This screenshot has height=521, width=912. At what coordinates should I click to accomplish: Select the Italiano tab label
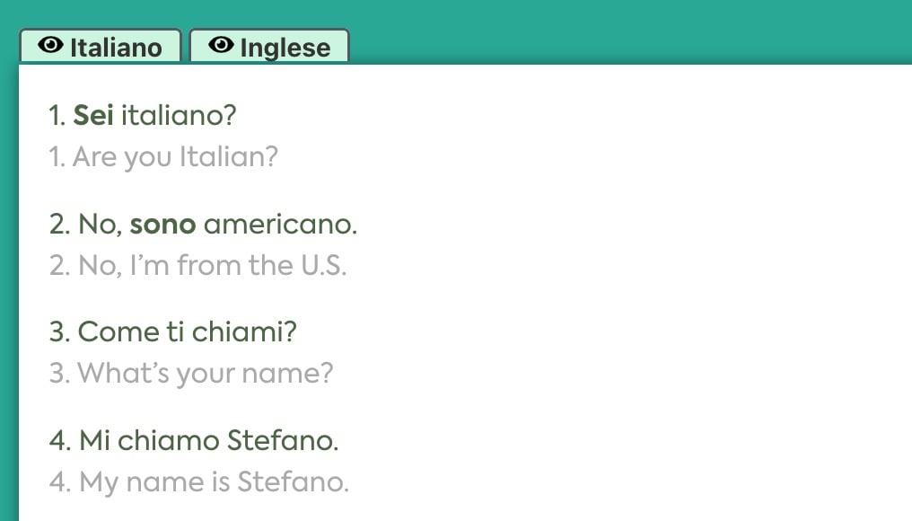click(116, 48)
